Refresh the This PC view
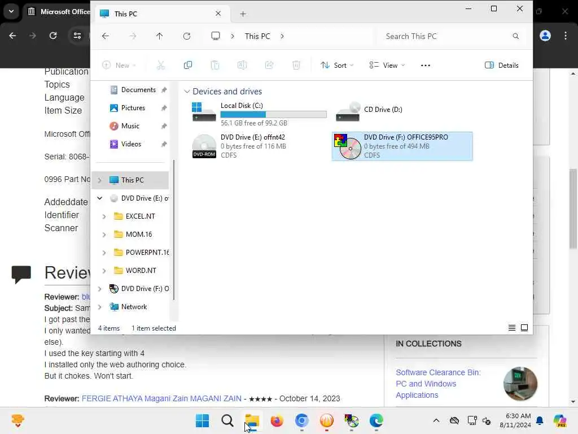Screen dimensions: 578x434 coord(187,36)
